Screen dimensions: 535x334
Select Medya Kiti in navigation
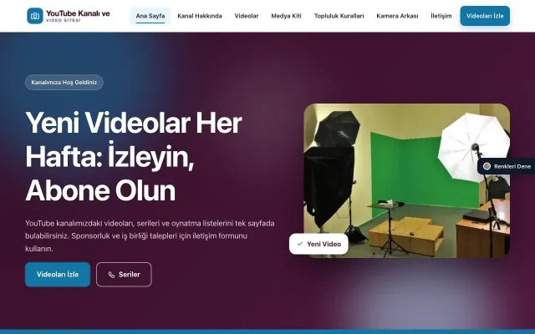(x=286, y=16)
